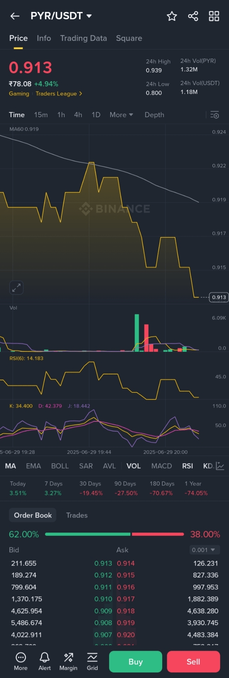Toggle the KDJ indicator
Viewport: 229px width, 678px height.
pyautogui.click(x=208, y=466)
